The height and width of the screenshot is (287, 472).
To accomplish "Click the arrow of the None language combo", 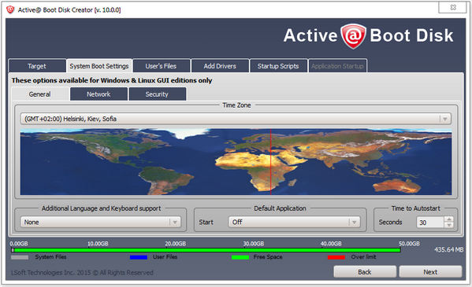I will click(x=175, y=223).
